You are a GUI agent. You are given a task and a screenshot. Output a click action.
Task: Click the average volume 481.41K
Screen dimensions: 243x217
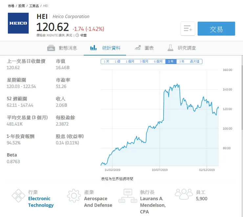pos(14,124)
